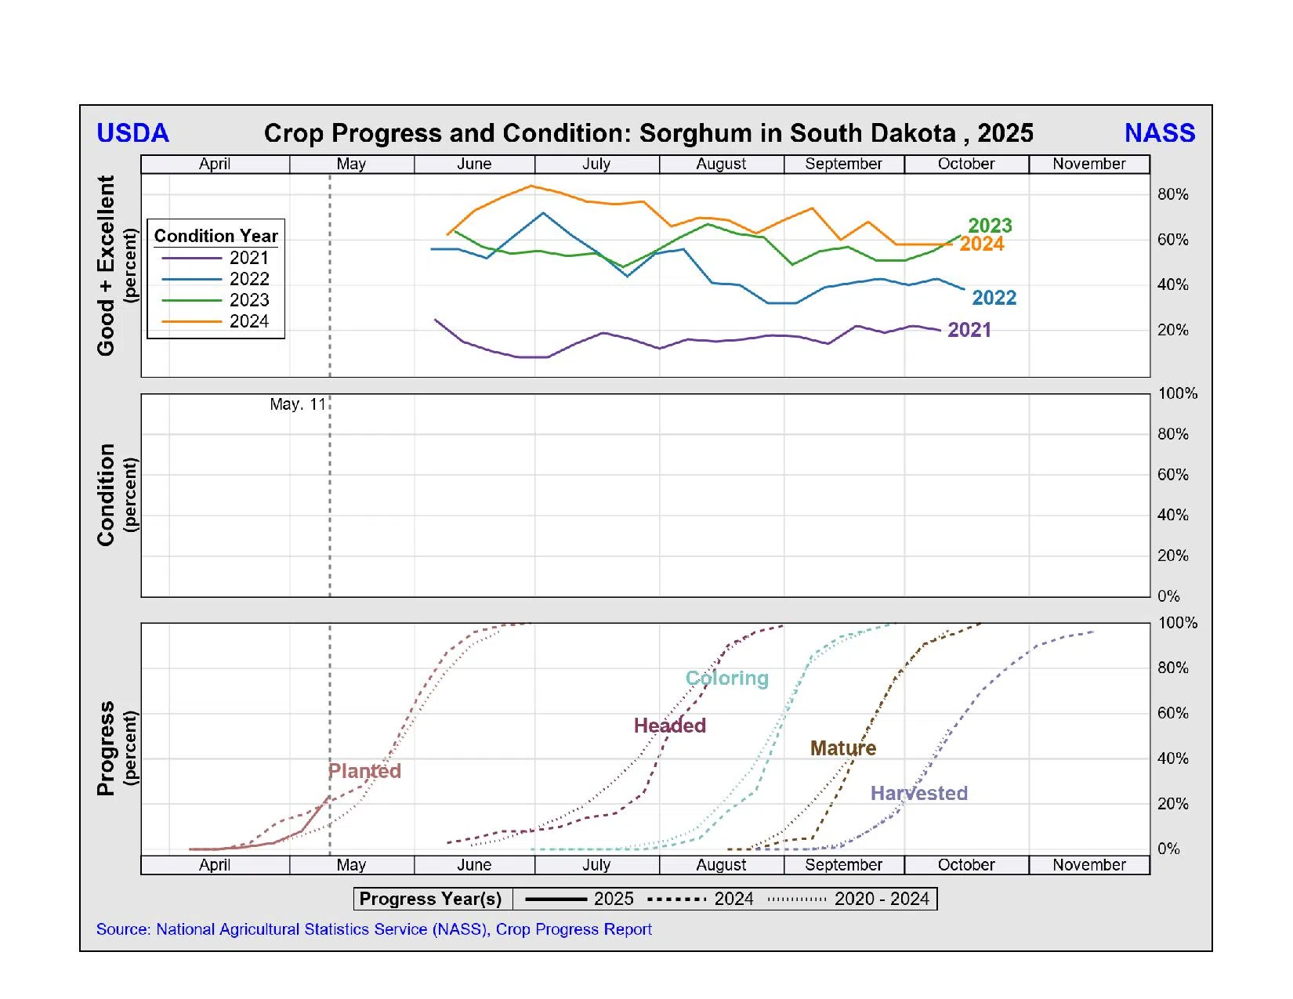
Task: Select November on the bottom month axis
Action: [x=1088, y=865]
